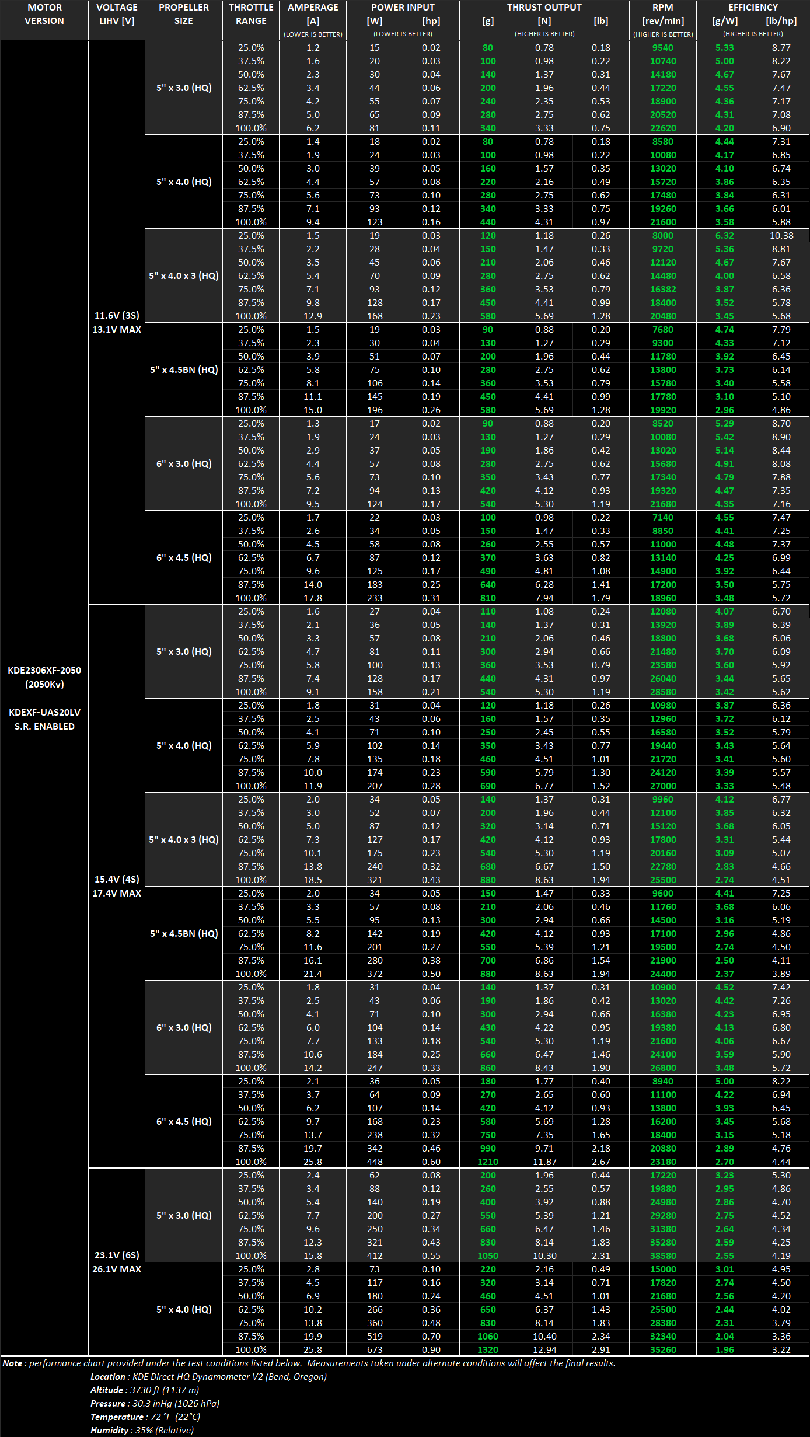Click the Altitude line in the notes
810x1437 pixels.
tap(145, 1390)
